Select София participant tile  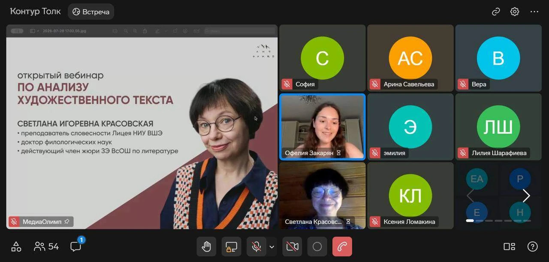pyautogui.click(x=323, y=58)
